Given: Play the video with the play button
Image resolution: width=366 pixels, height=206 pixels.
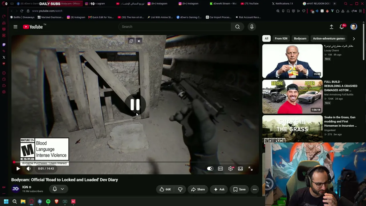Looking at the screenshot, I should [18, 169].
